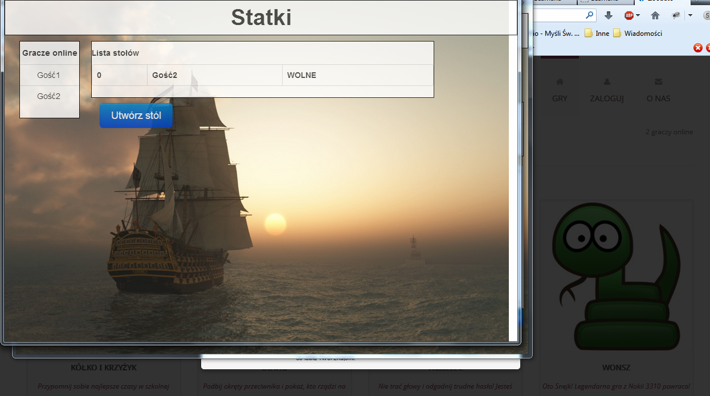Click the search magnifier icon

click(x=590, y=15)
